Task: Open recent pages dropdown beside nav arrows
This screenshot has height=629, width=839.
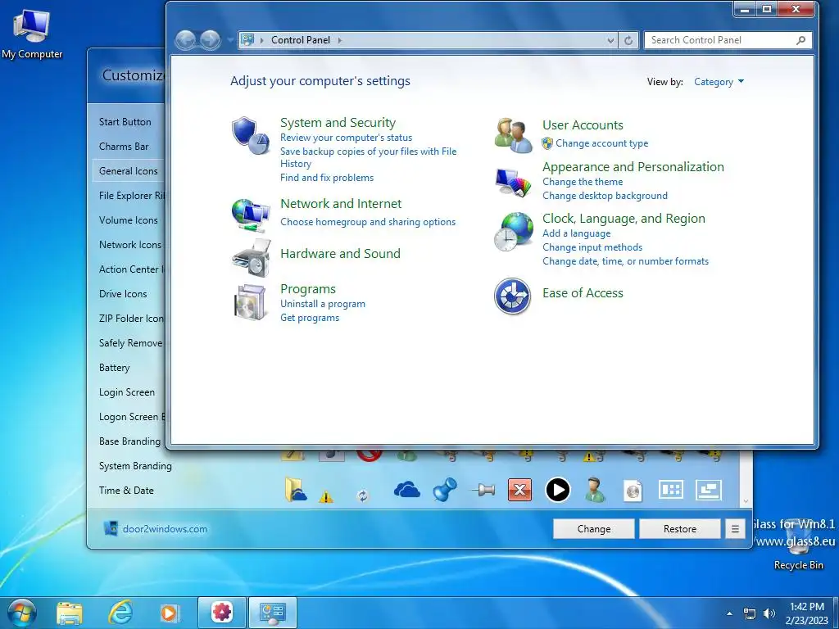Action: click(x=230, y=39)
